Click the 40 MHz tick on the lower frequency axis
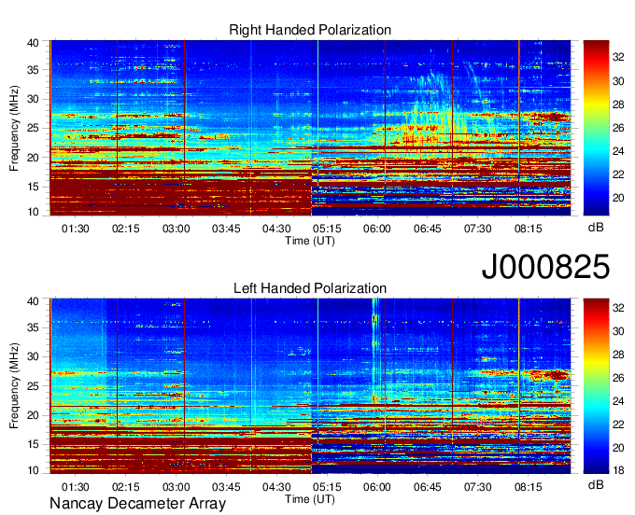The image size is (635, 515). 33,301
